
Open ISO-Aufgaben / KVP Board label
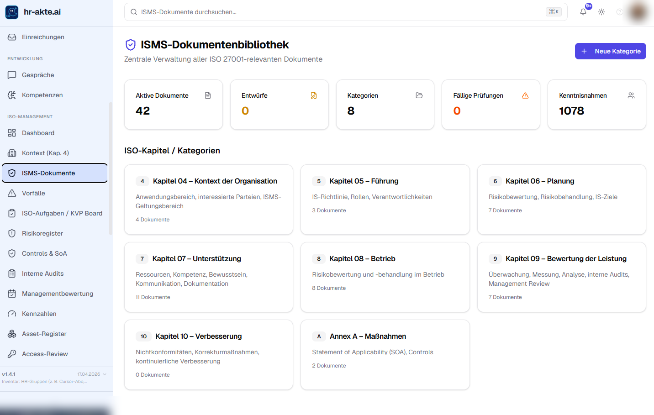point(62,213)
